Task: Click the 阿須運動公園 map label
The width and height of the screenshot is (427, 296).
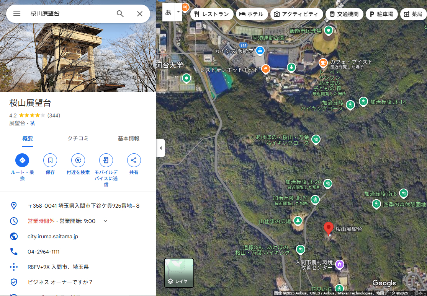Action: [268, 38]
